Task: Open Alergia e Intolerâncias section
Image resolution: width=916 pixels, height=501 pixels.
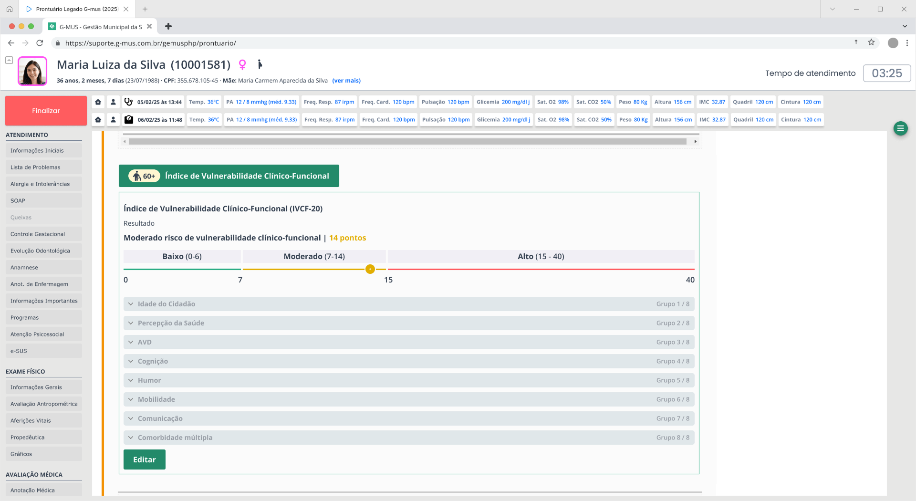Action: (x=44, y=184)
